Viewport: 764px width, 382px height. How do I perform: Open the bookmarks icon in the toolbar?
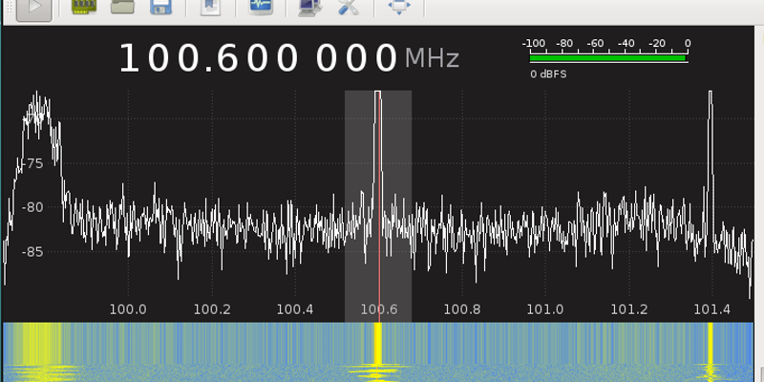(211, 7)
